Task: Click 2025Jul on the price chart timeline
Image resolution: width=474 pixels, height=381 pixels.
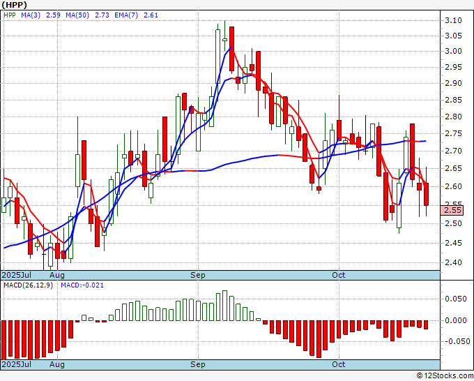Action: [x=17, y=275]
